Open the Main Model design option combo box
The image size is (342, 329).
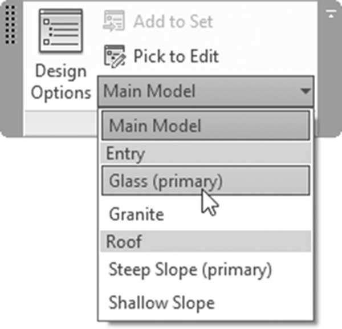pyautogui.click(x=206, y=91)
